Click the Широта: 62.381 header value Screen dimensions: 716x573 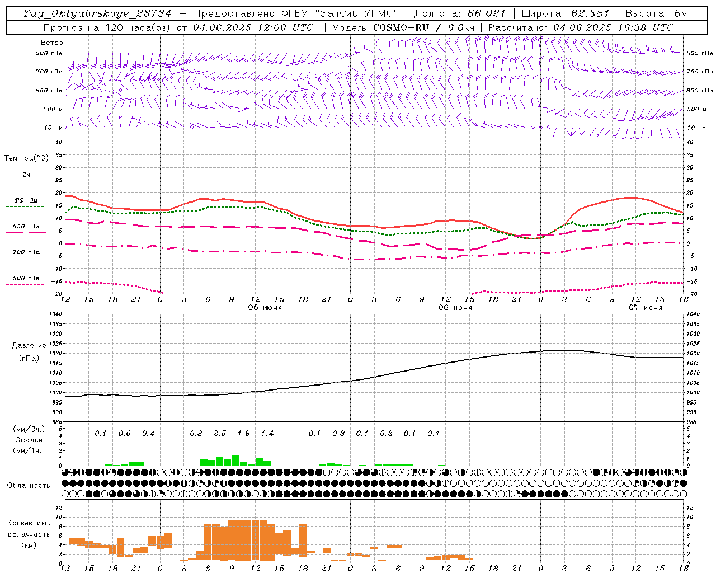pyautogui.click(x=565, y=13)
